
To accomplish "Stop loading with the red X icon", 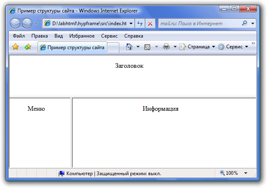I will (150, 24).
